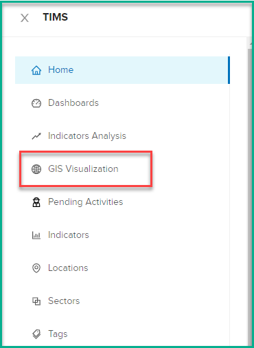Open the Tags menu entry
This screenshot has height=348, width=254.
(x=122, y=334)
